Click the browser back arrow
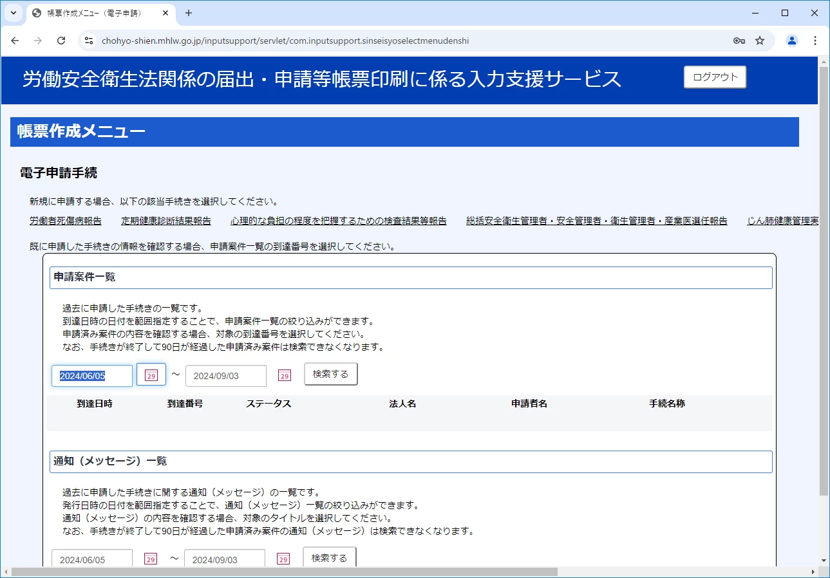Image resolution: width=830 pixels, height=578 pixels. coord(15,41)
